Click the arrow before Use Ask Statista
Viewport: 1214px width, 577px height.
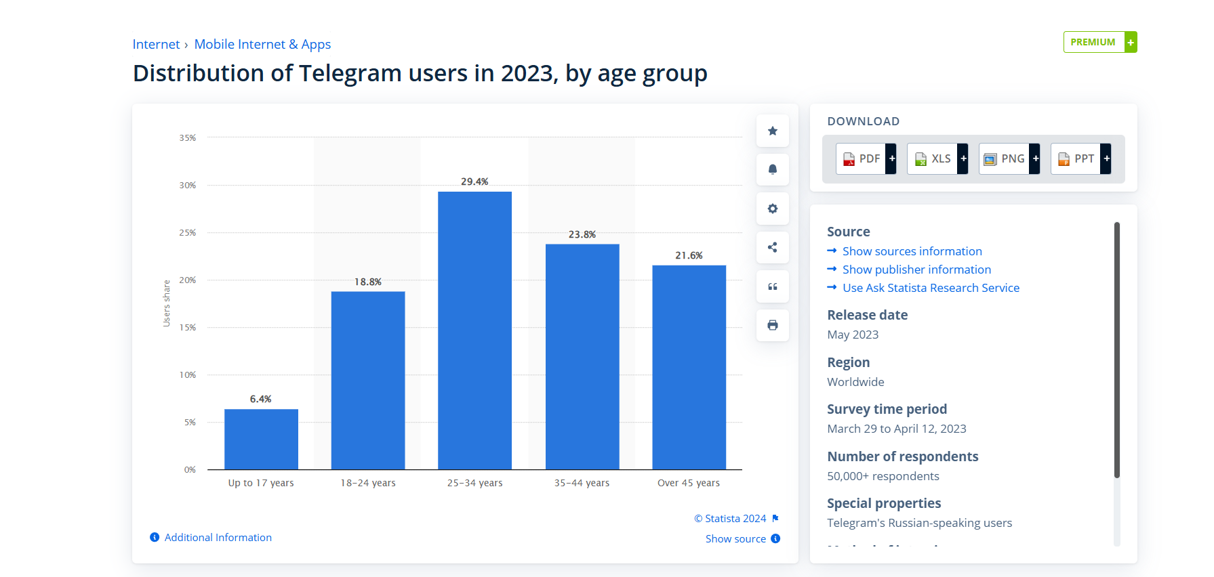coord(832,287)
